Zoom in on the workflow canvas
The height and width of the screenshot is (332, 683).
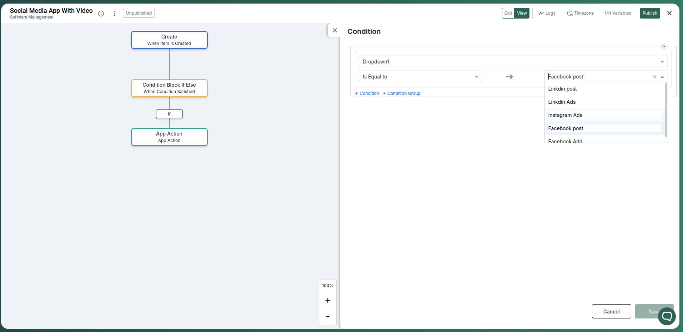(327, 300)
